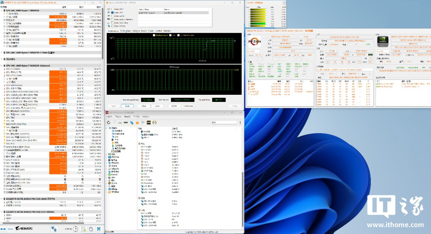
Task: Click the blue expand columns arrows icon
Action: click(x=3, y=229)
